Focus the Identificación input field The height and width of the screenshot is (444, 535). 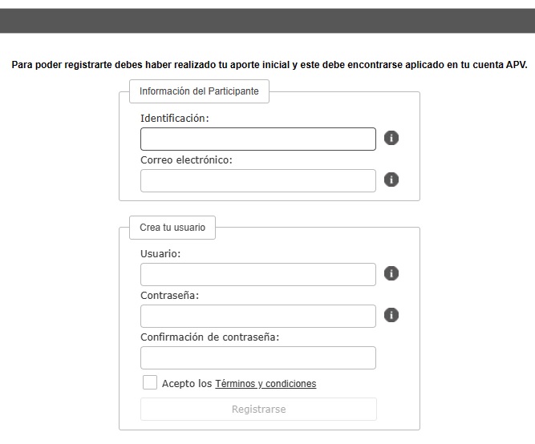(258, 139)
